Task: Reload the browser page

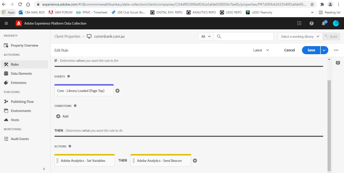Action: [x=20, y=4]
